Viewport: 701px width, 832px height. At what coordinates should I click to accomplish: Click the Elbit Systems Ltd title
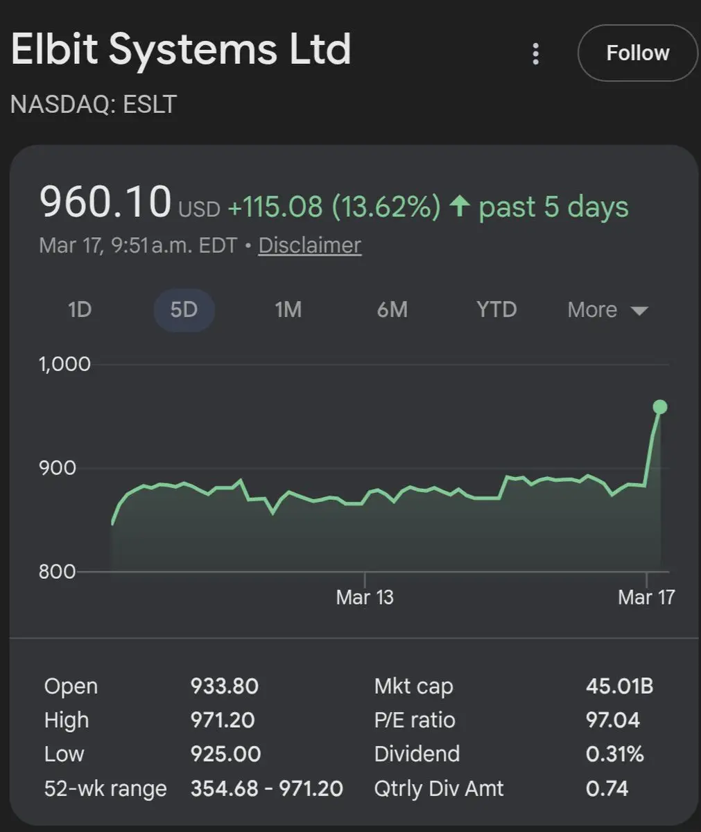pos(181,50)
